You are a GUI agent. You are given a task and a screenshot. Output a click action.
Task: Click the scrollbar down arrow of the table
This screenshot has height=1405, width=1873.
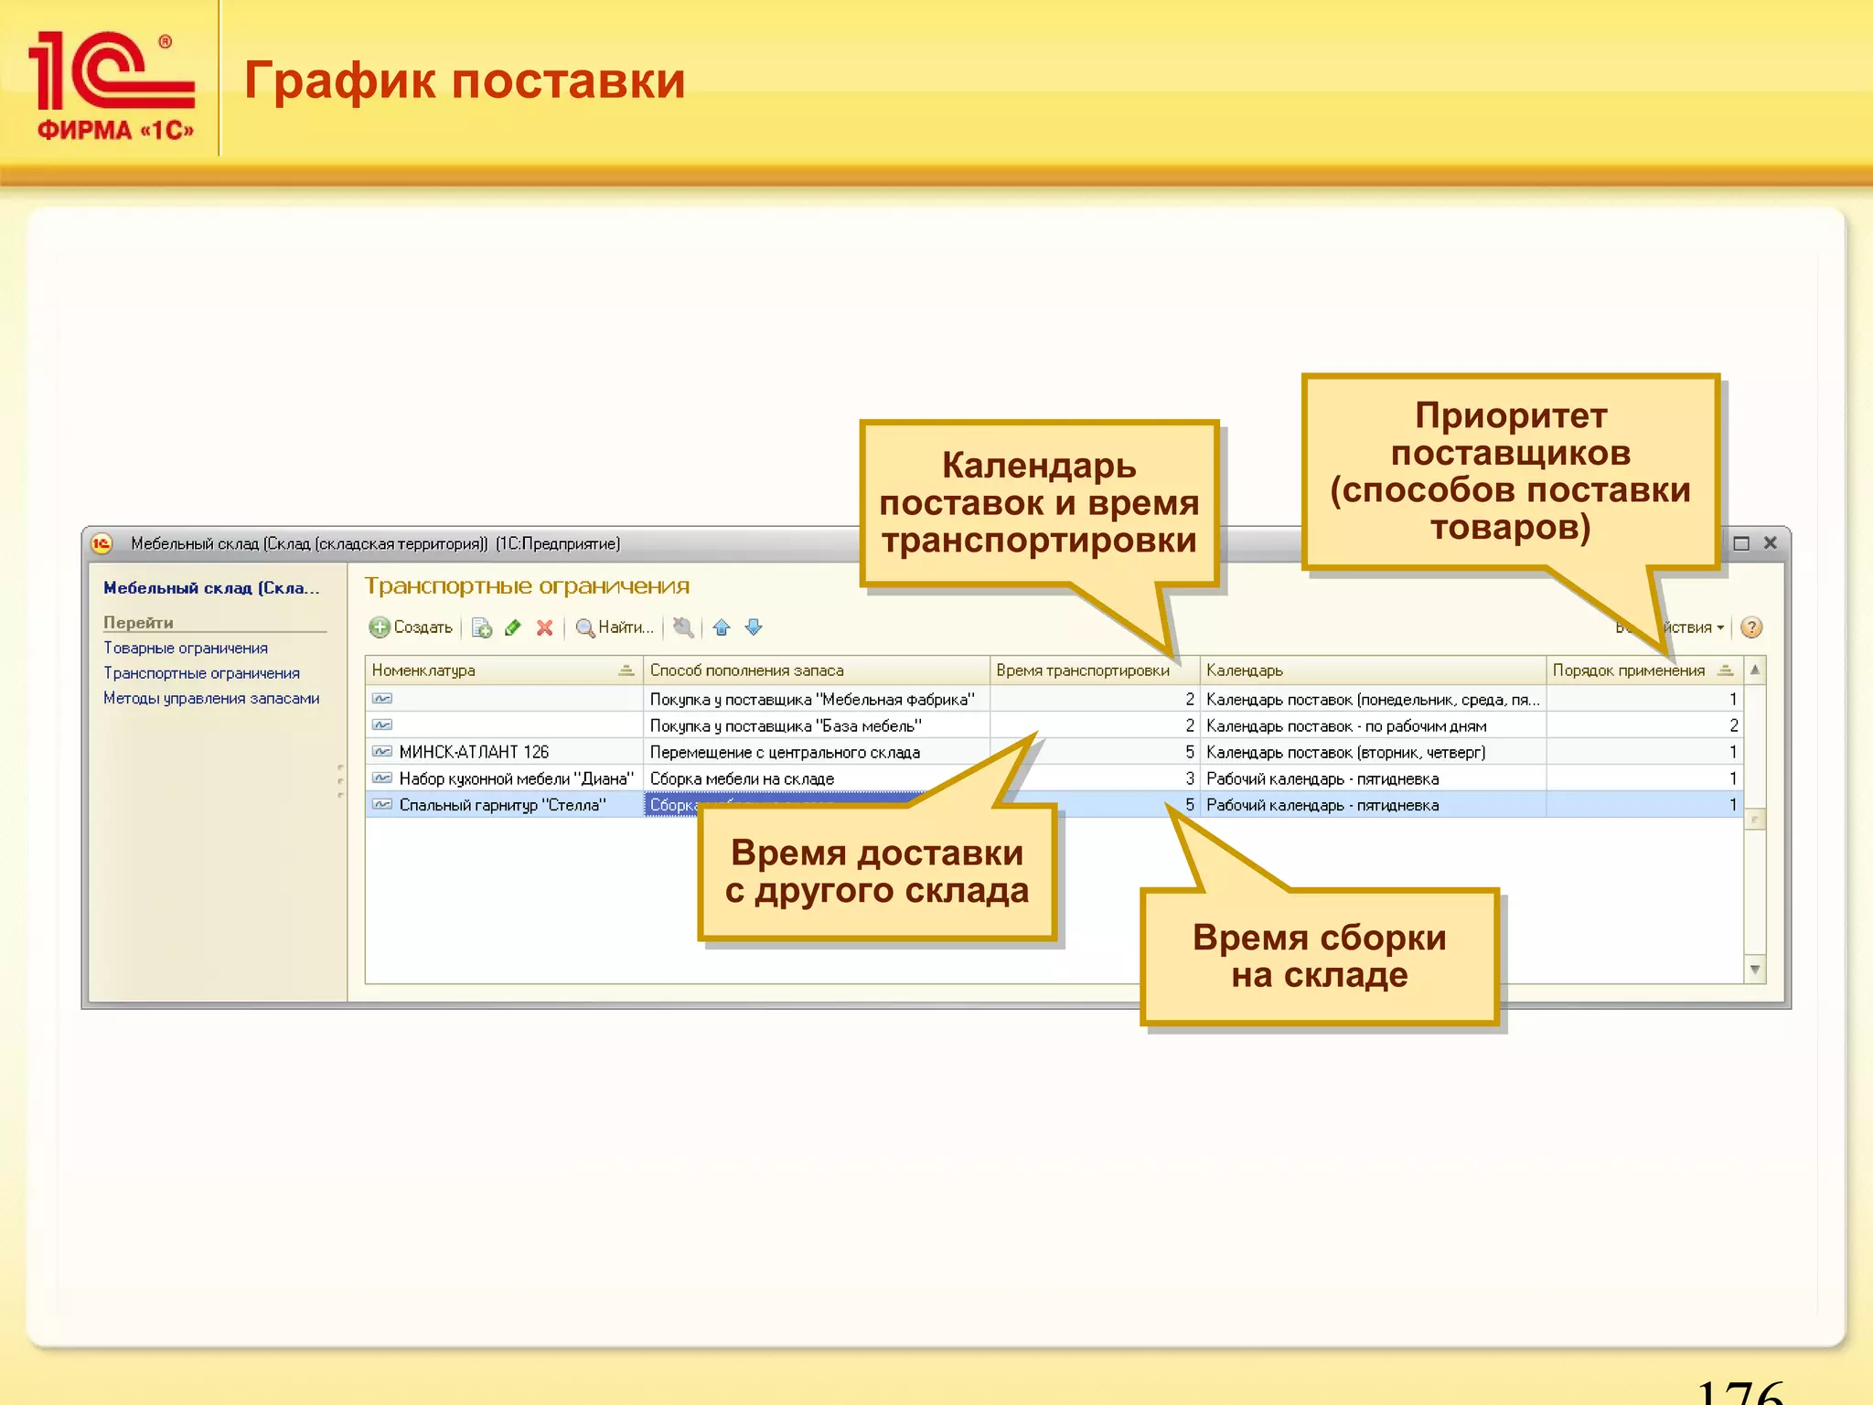[x=1755, y=970]
